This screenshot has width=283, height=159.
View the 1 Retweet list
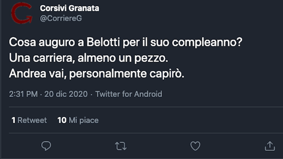pyautogui.click(x=29, y=120)
